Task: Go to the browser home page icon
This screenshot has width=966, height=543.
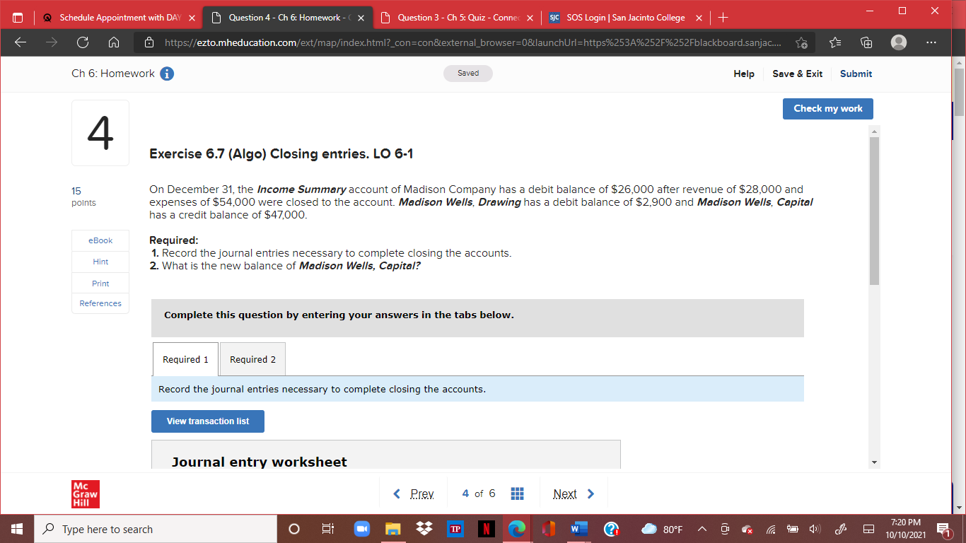Action: tap(113, 42)
